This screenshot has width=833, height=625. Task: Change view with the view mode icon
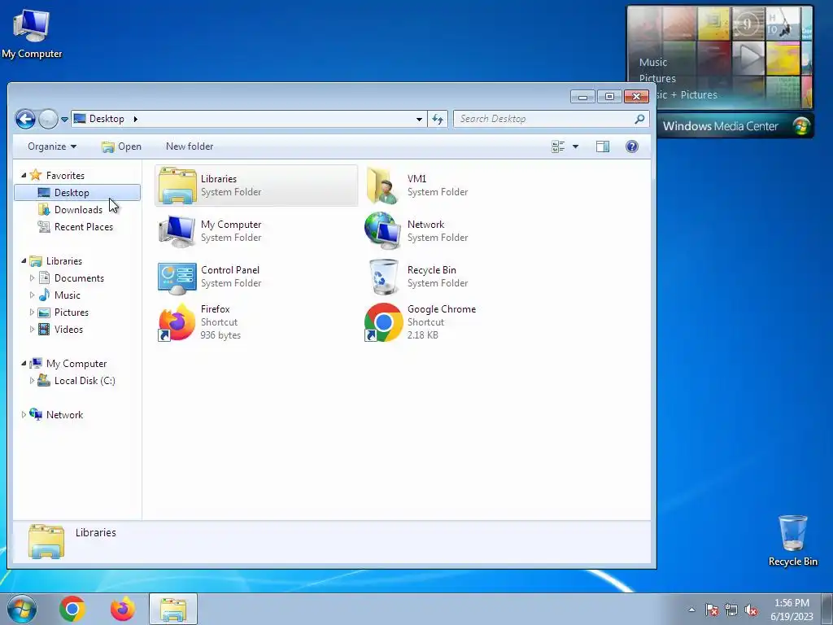coord(558,146)
